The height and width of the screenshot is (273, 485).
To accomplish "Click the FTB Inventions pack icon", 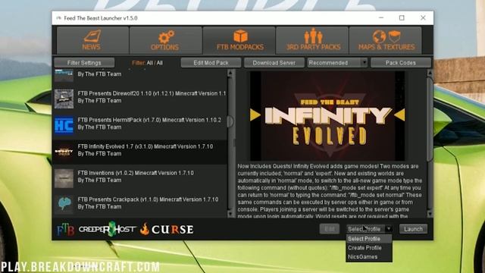I will pos(64,178).
